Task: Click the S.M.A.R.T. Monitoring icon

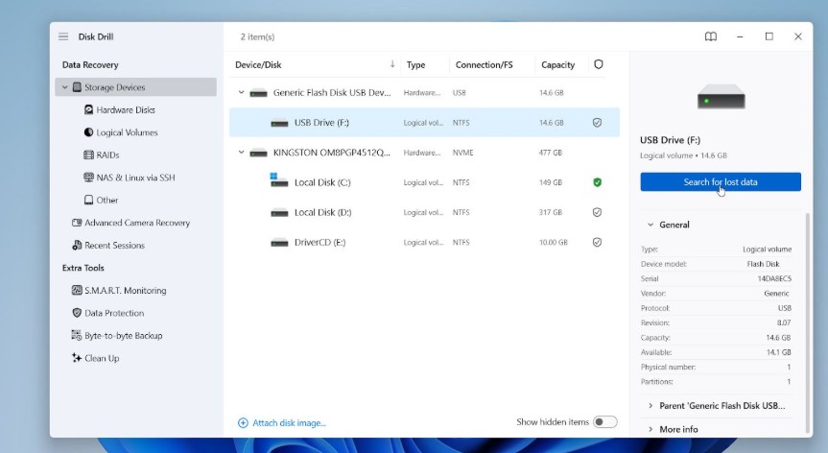Action: coord(77,290)
